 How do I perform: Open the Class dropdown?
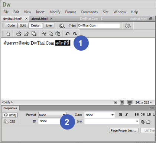click(x=100, y=115)
